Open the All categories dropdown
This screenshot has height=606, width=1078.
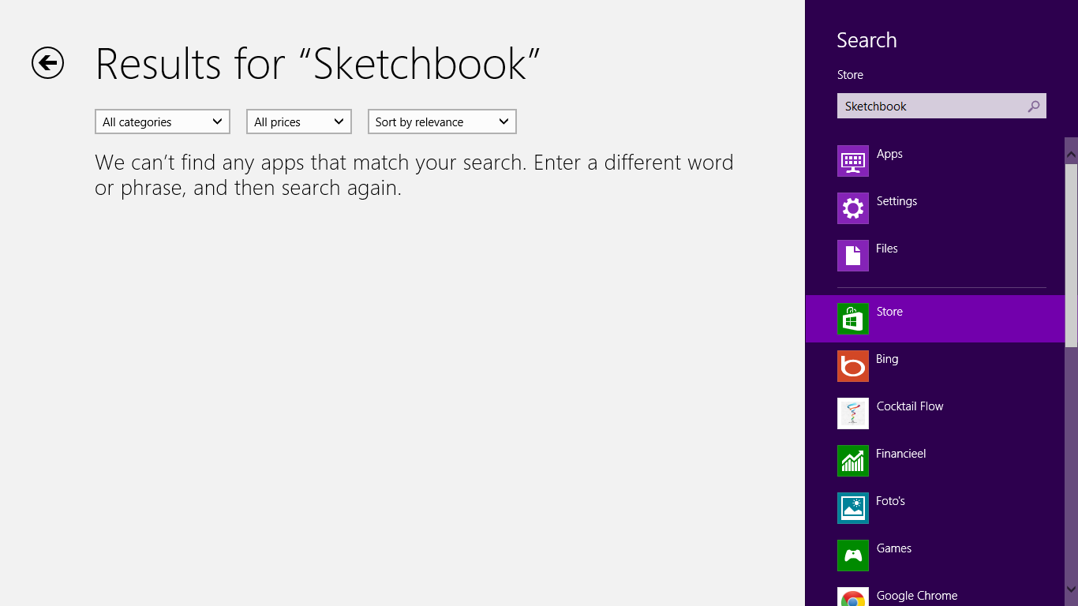pos(163,122)
